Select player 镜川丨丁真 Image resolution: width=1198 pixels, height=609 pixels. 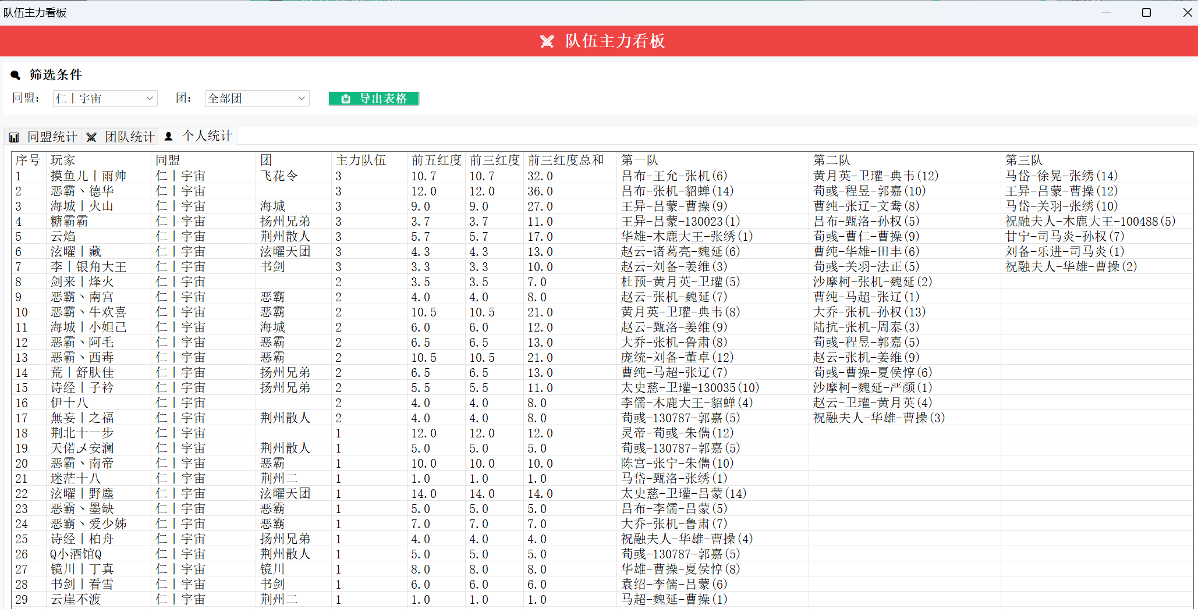tap(82, 569)
